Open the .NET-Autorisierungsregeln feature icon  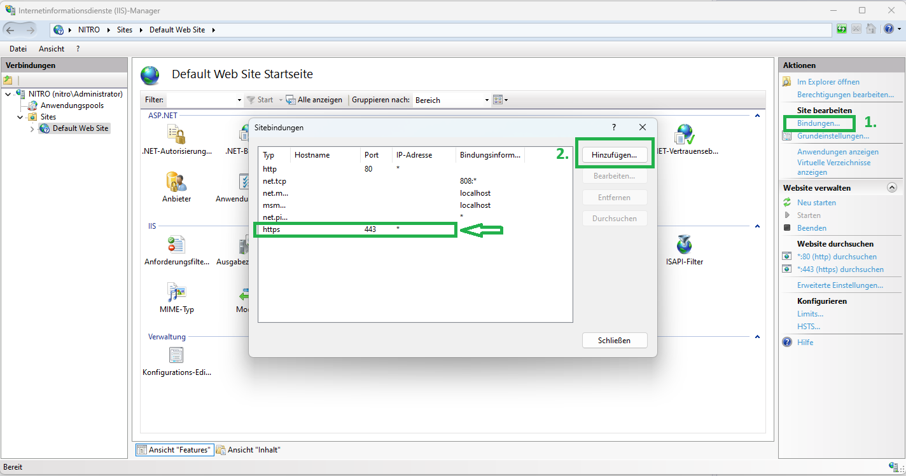pos(176,133)
